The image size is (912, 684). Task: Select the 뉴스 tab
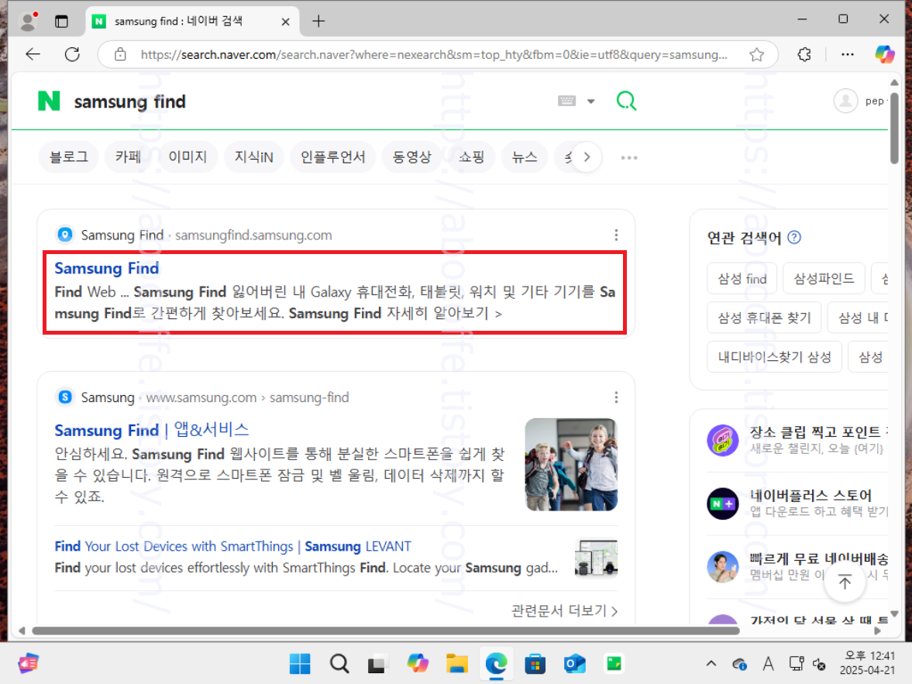click(x=524, y=157)
